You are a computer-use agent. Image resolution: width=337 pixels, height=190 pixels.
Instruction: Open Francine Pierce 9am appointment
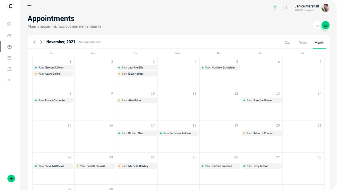click(262, 100)
